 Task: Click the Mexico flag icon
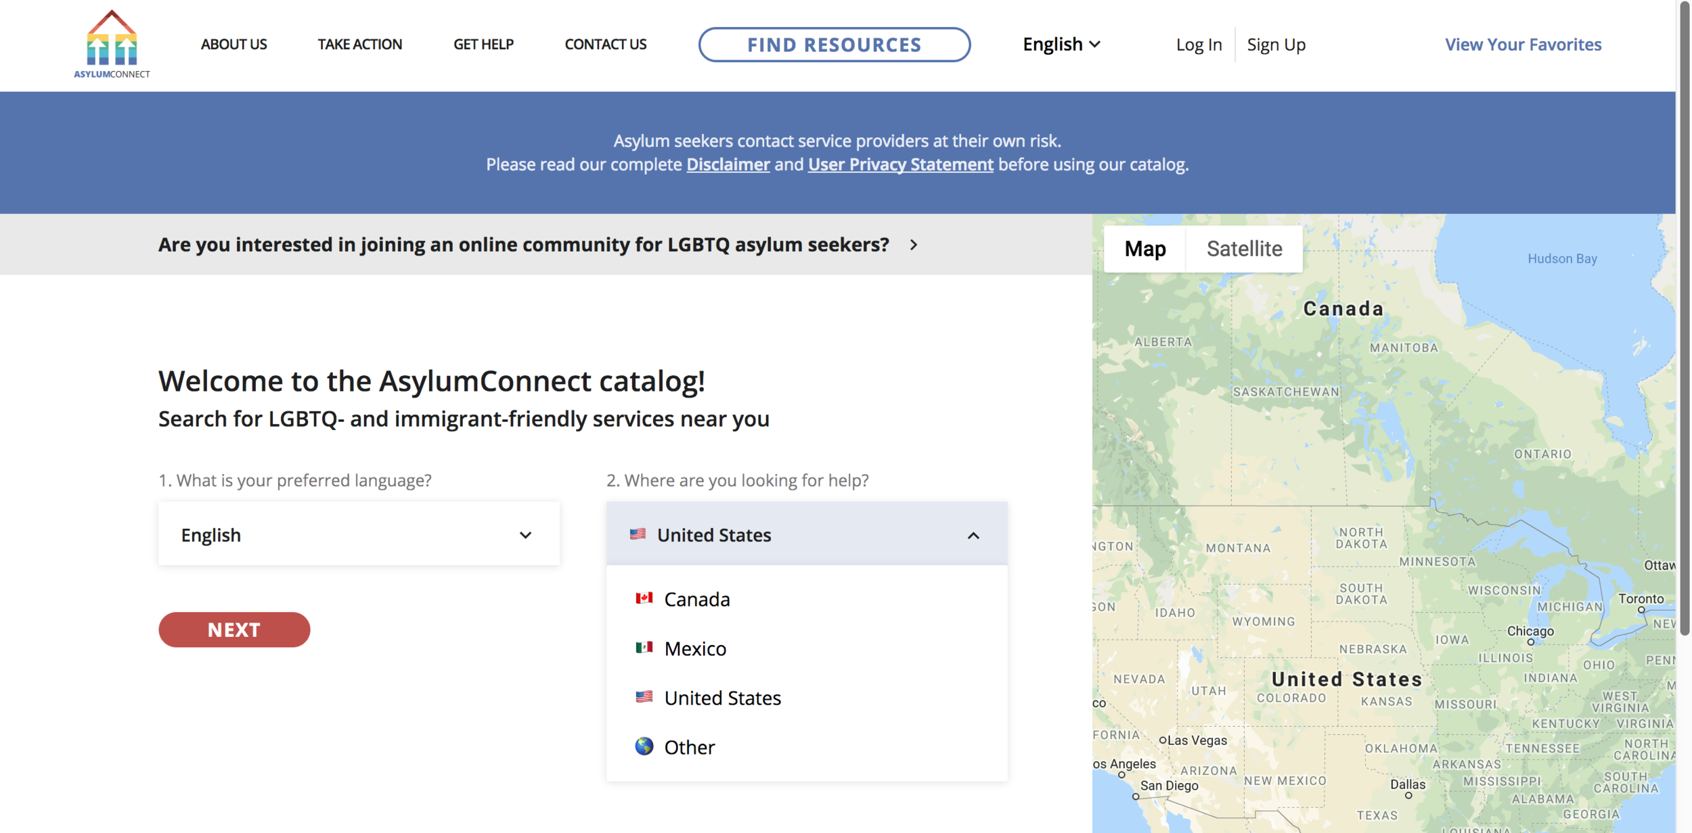click(644, 647)
